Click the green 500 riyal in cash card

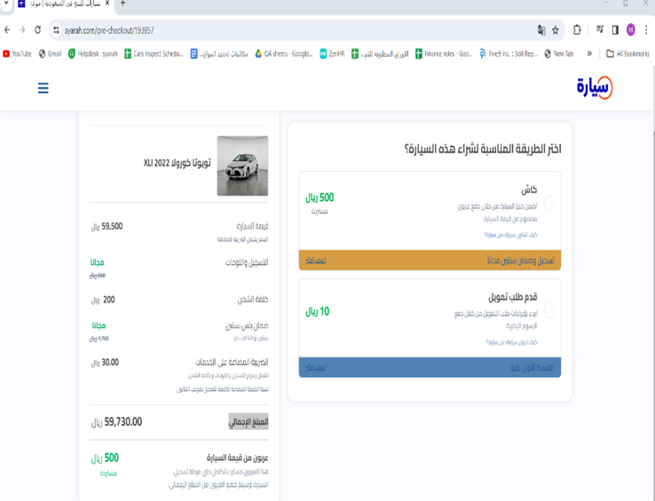tap(320, 198)
